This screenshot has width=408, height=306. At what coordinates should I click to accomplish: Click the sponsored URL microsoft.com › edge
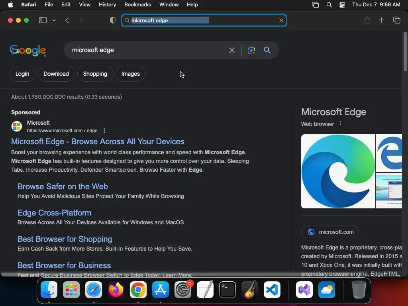click(x=62, y=131)
